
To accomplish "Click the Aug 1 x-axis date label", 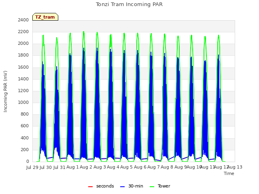I will point(73,167).
